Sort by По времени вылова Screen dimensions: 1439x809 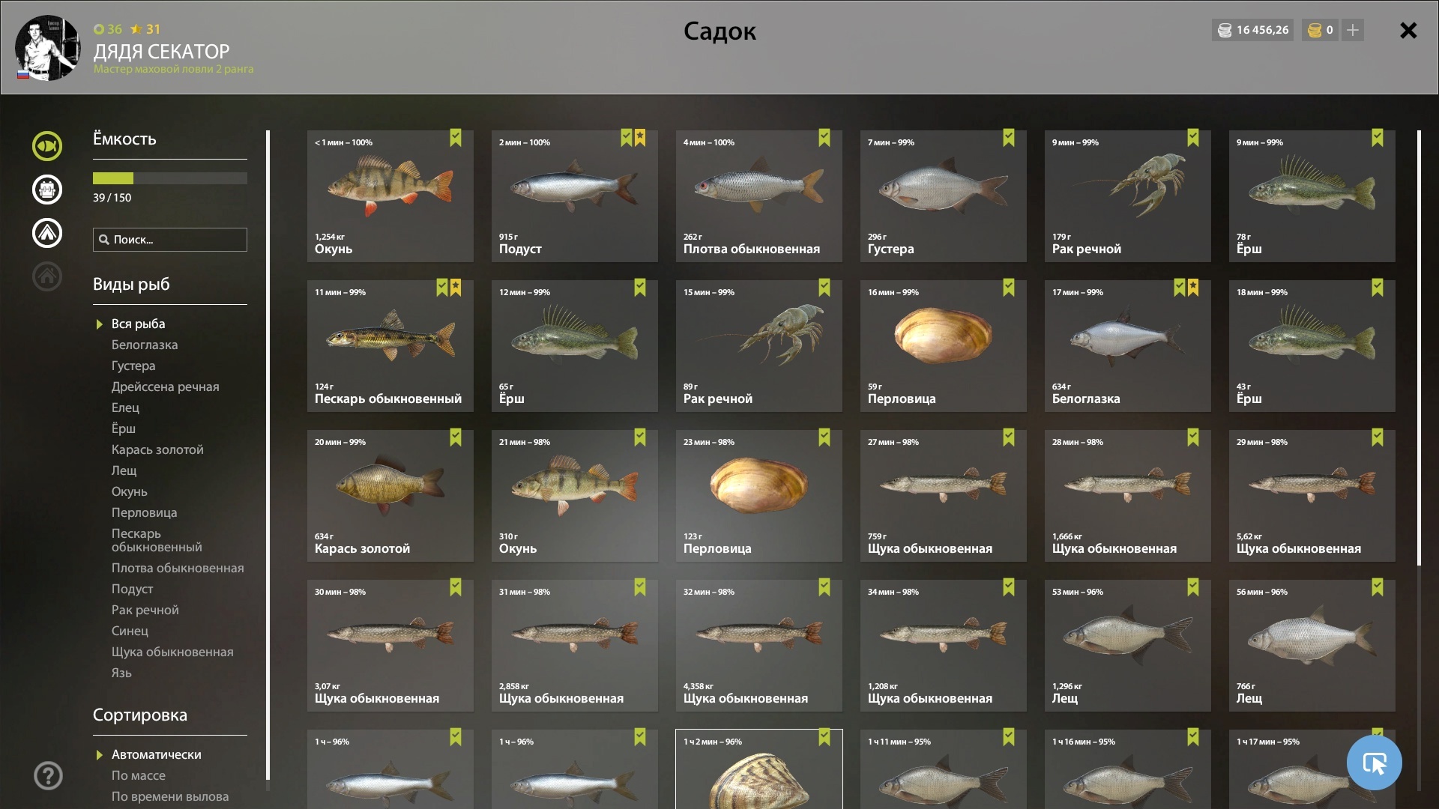(170, 796)
